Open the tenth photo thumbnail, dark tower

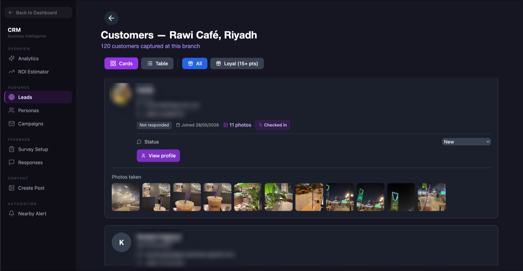401,197
